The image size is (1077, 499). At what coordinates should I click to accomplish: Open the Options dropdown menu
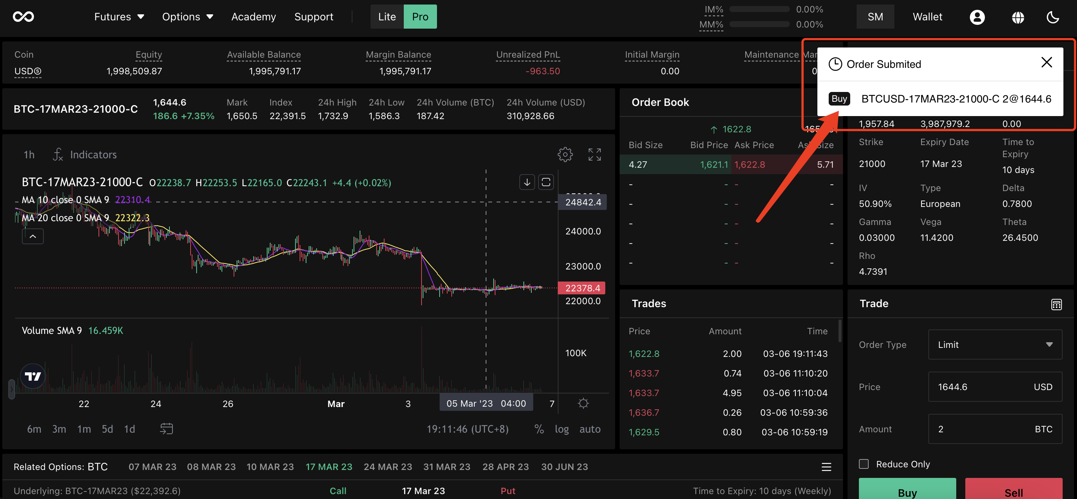pyautogui.click(x=188, y=17)
